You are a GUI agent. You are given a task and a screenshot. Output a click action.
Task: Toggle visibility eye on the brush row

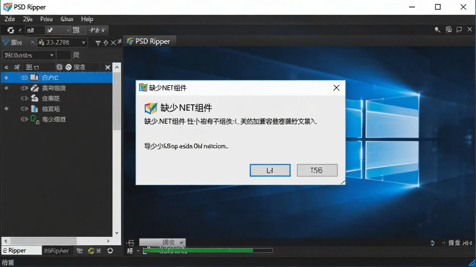tap(24, 88)
